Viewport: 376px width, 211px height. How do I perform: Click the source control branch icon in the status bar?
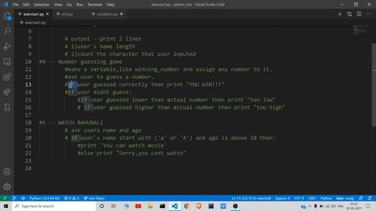tap(14, 198)
